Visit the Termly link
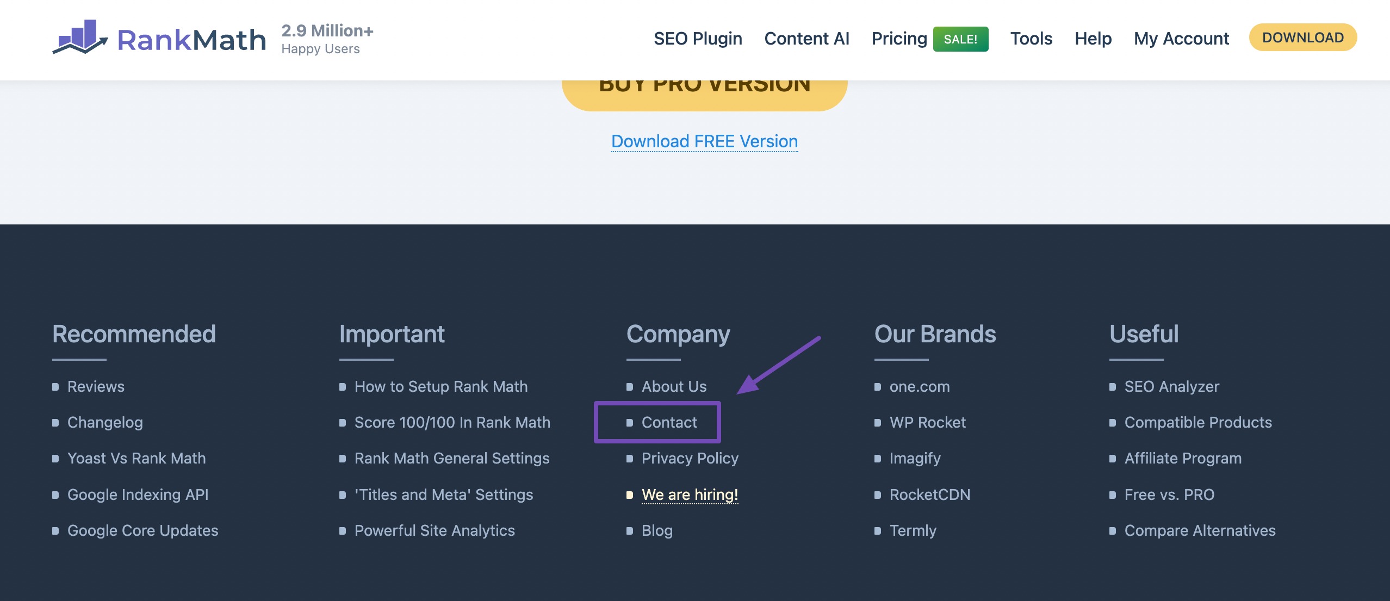This screenshot has height=601, width=1390. point(913,531)
